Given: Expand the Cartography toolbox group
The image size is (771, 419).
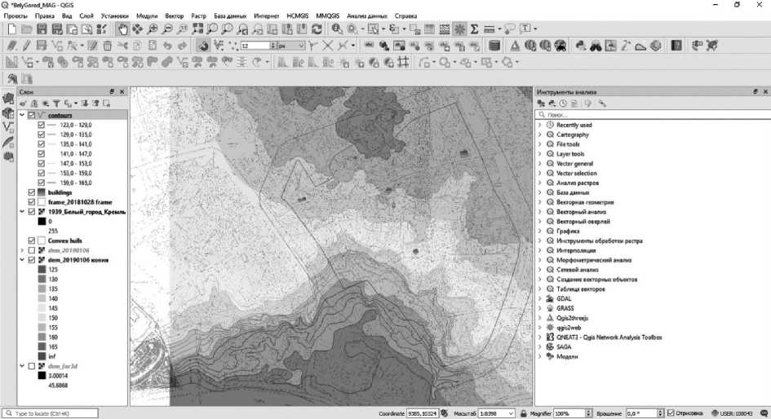Looking at the screenshot, I should tap(540, 135).
